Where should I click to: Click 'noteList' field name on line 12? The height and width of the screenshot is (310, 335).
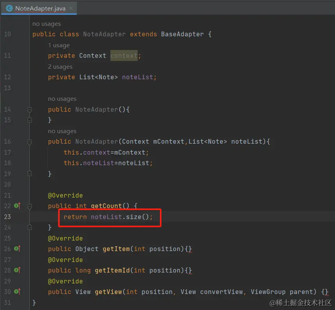click(137, 77)
